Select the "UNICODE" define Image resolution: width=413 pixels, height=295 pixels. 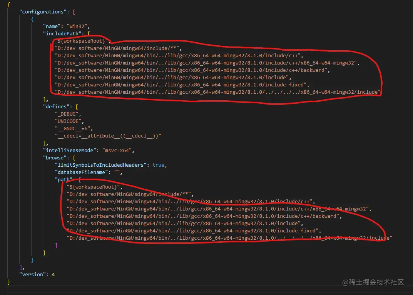68,121
